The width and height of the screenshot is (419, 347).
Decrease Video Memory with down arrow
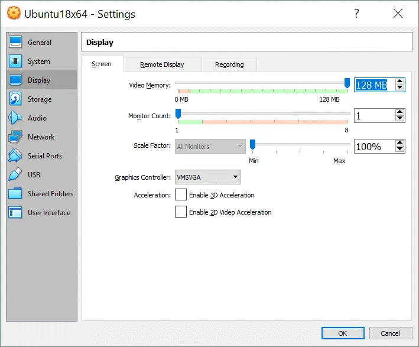[x=400, y=88]
